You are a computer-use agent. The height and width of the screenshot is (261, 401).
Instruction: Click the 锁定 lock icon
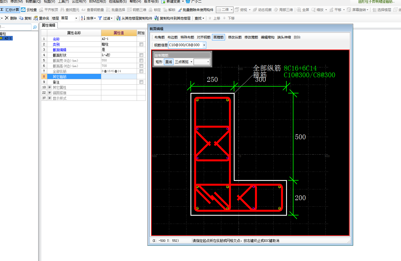151,10
